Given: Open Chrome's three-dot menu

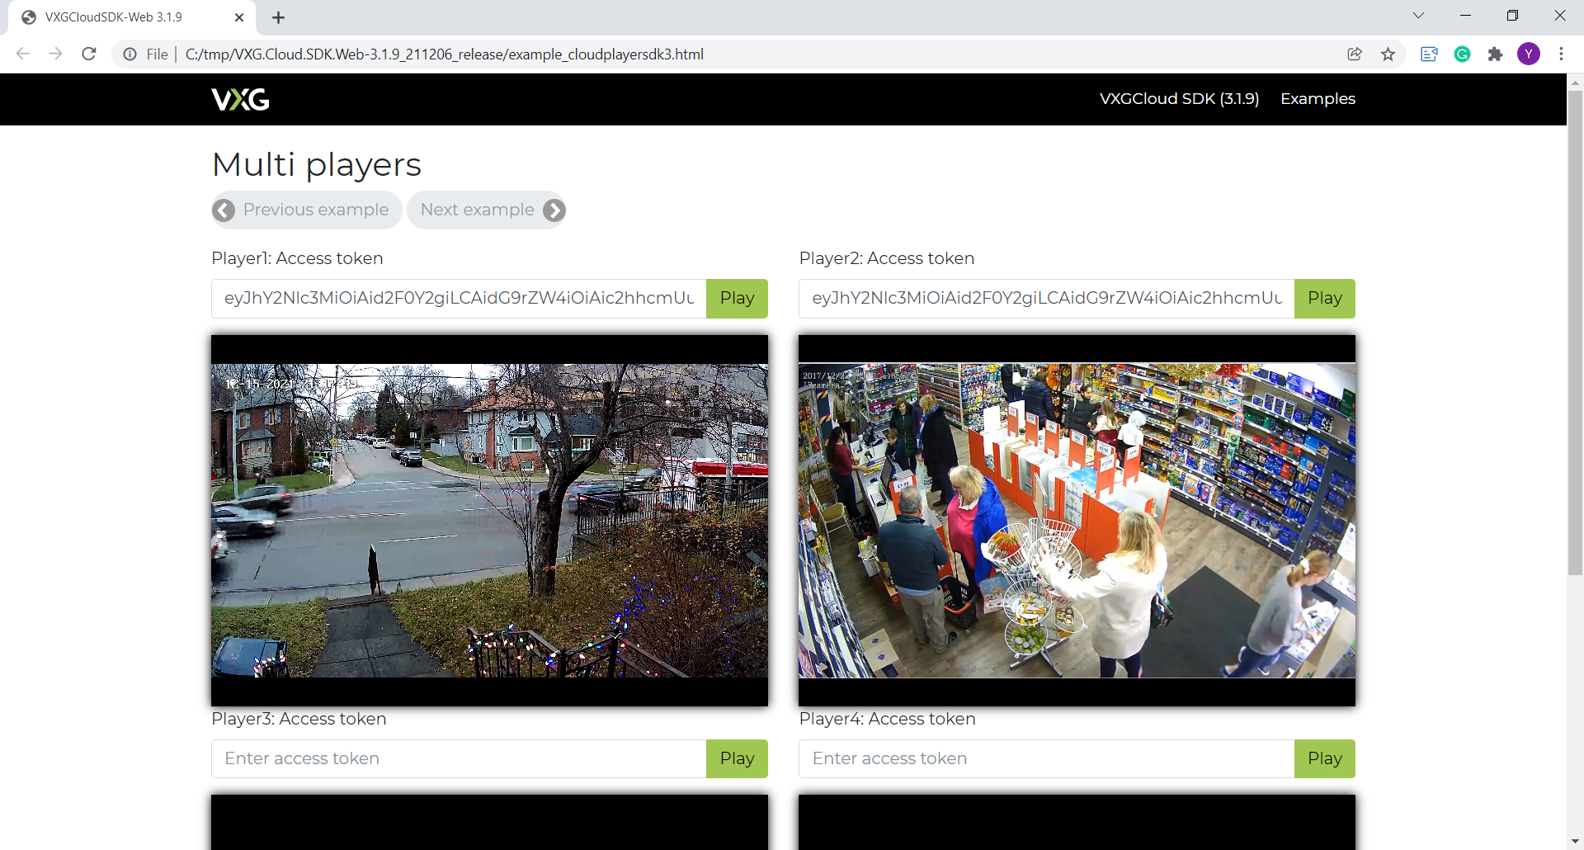Looking at the screenshot, I should (1561, 54).
